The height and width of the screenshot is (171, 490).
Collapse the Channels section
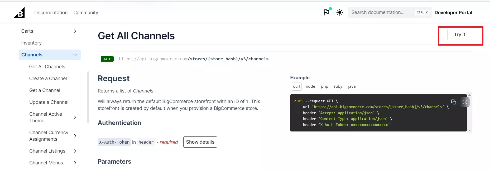[75, 55]
